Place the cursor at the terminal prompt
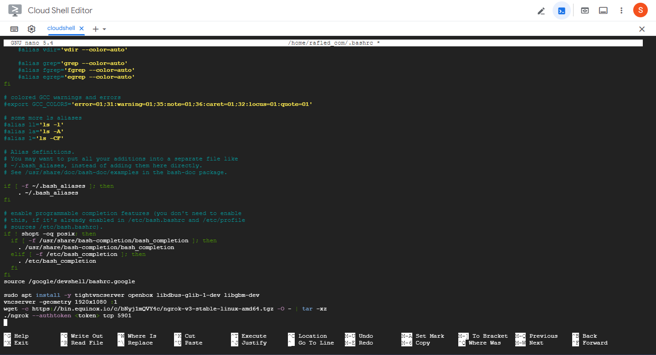This screenshot has height=355, width=656. 6,322
